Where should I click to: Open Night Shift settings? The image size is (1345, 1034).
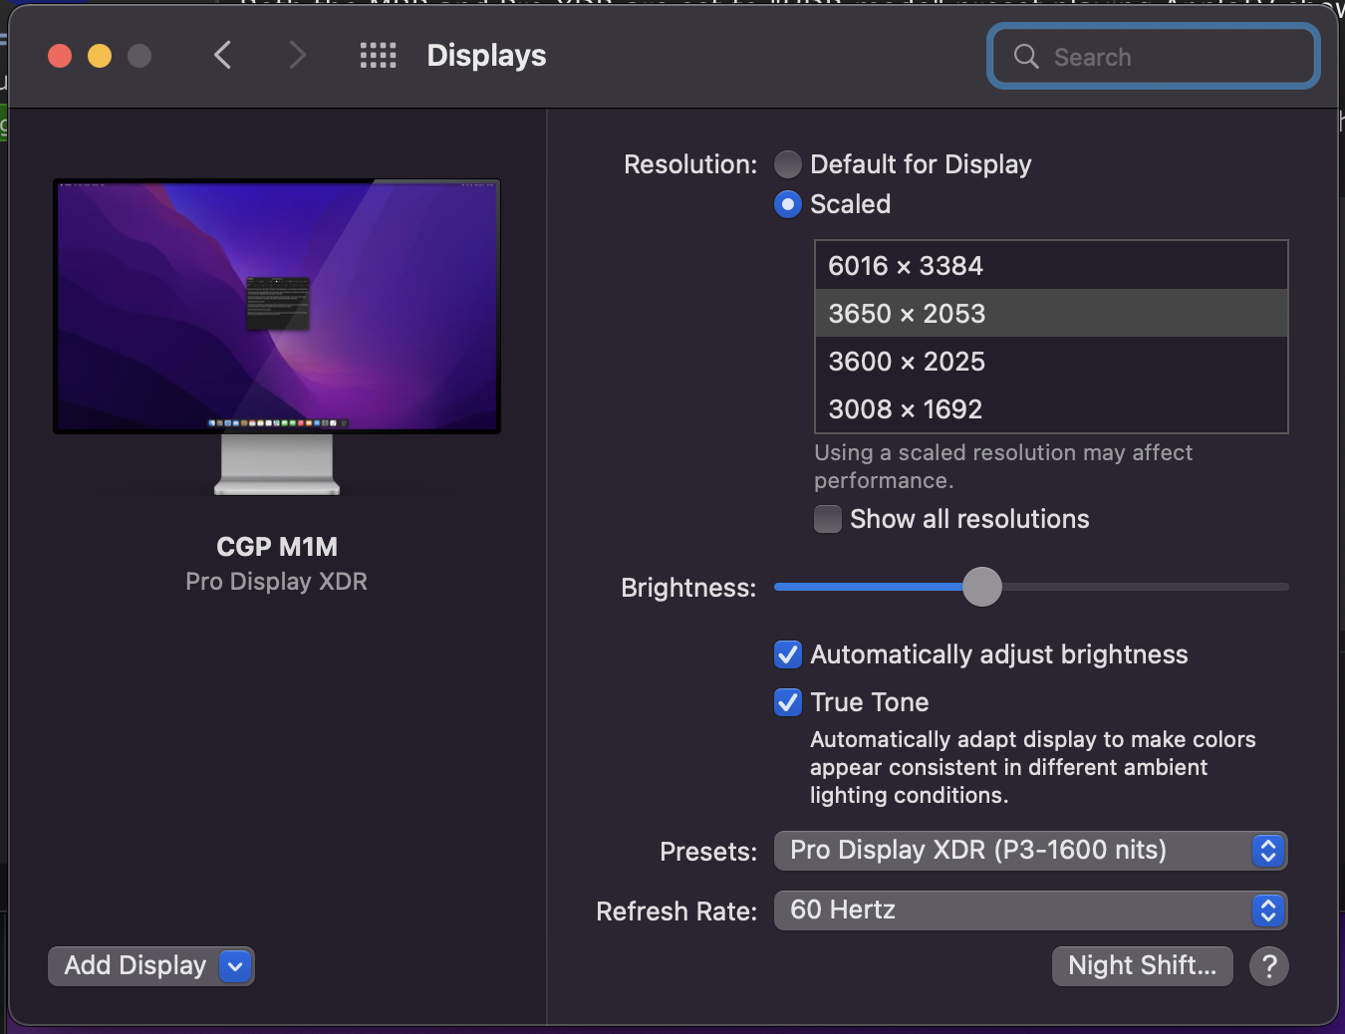[x=1142, y=966]
